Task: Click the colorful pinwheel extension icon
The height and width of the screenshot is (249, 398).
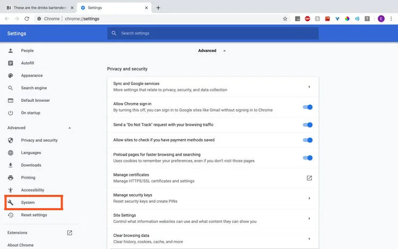Action: 347,19
